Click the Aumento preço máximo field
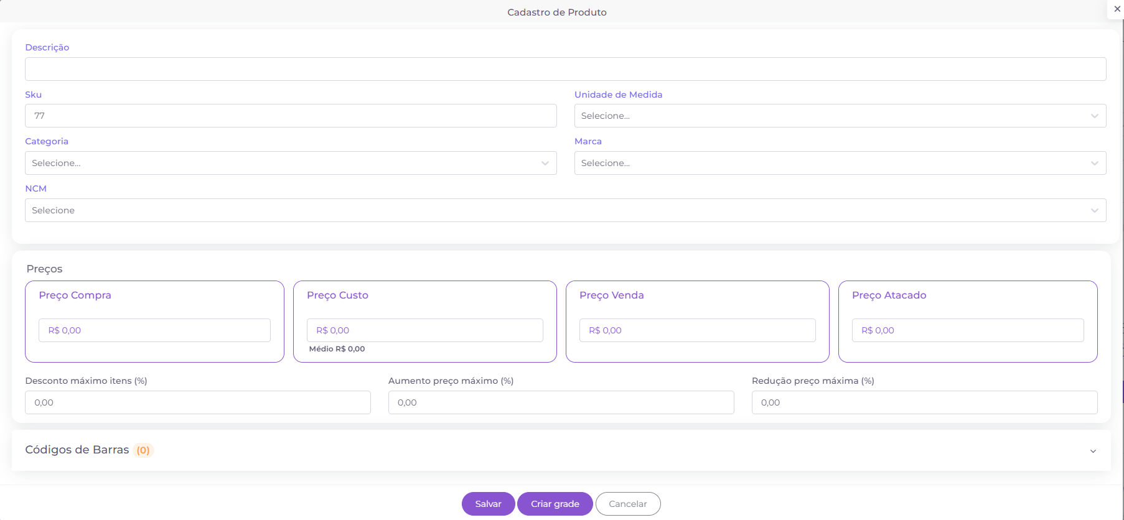The image size is (1124, 520). (561, 402)
